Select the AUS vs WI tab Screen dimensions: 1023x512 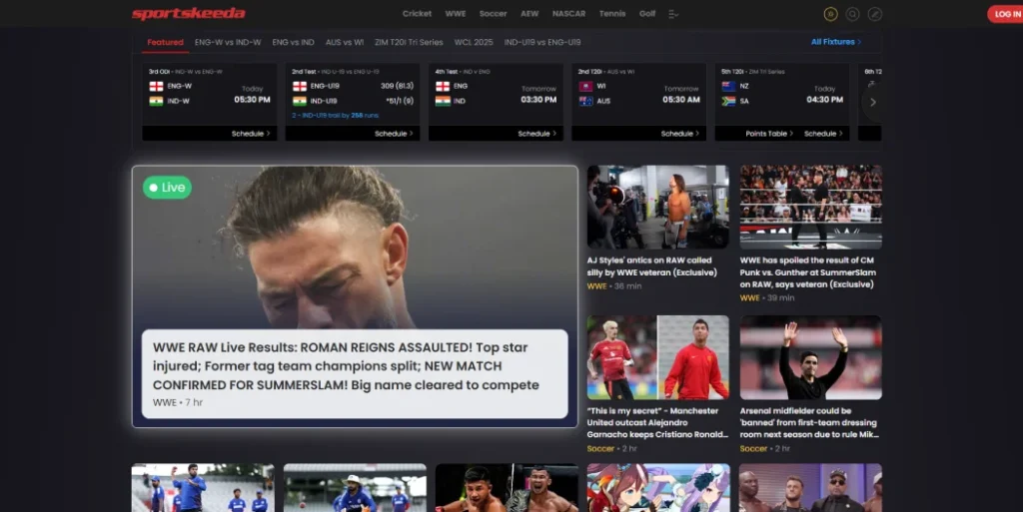(x=345, y=42)
